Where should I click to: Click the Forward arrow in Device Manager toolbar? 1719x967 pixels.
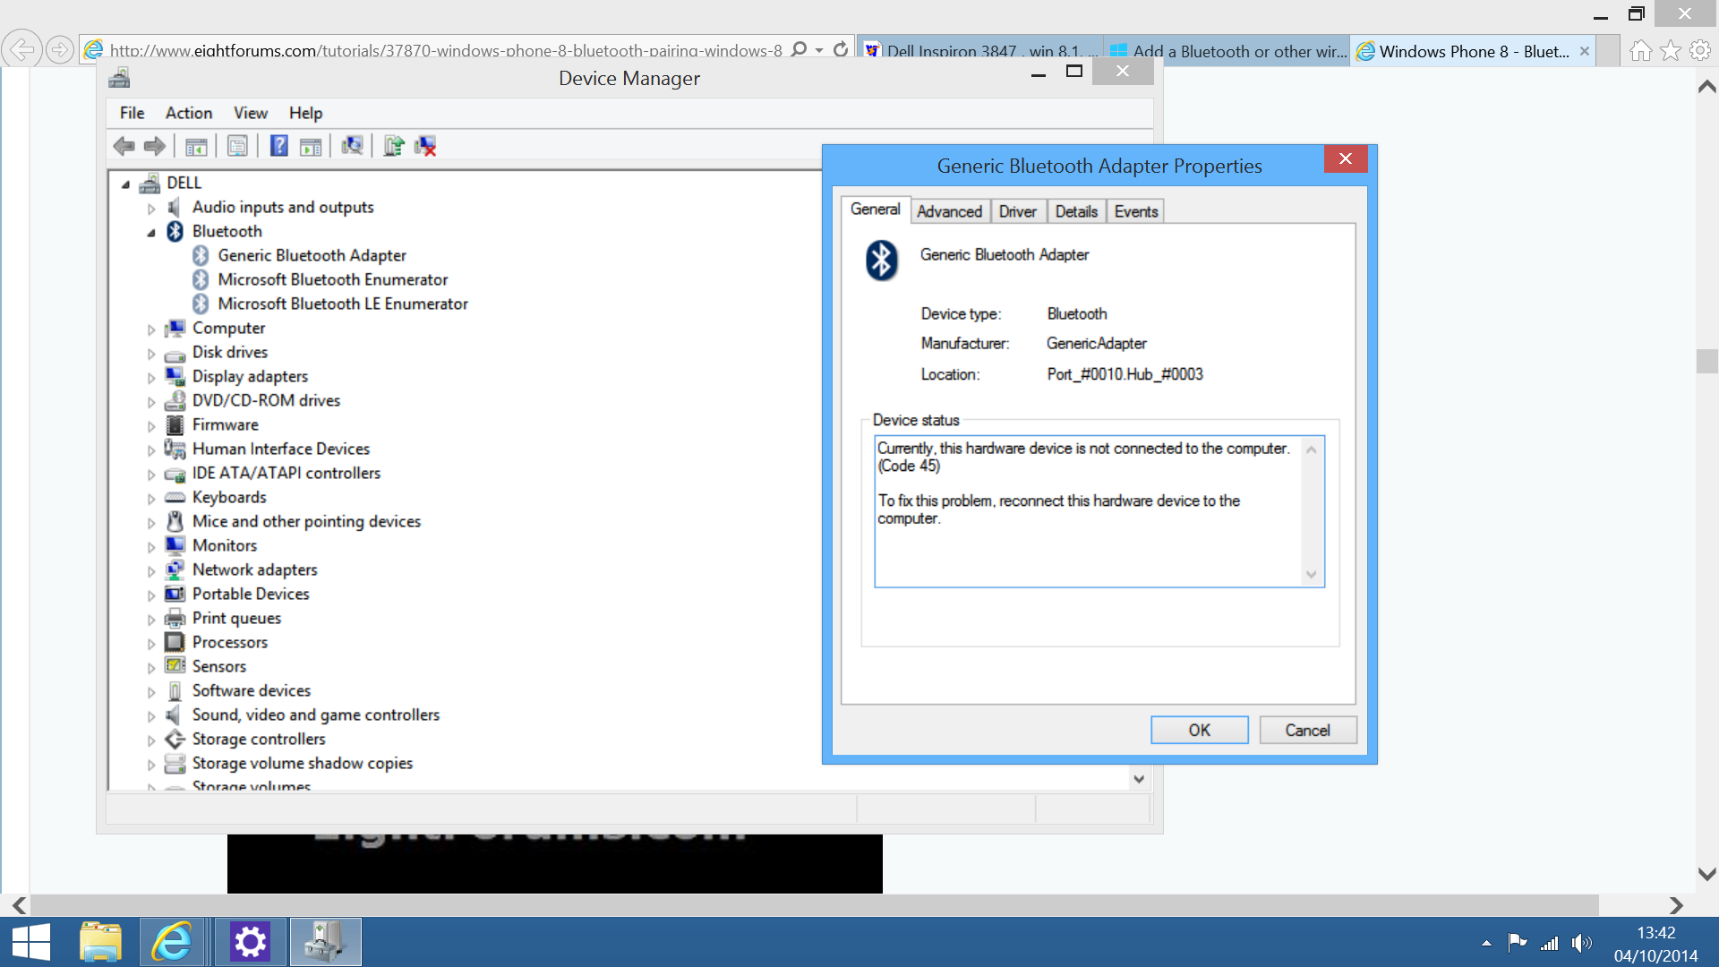tap(155, 146)
